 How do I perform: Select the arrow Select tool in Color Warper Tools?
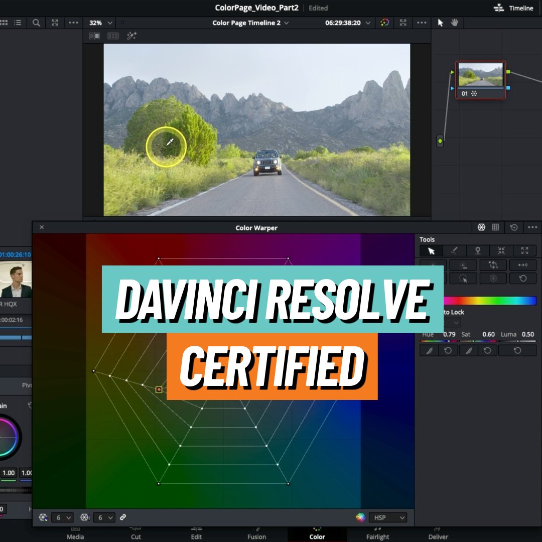[x=431, y=251]
